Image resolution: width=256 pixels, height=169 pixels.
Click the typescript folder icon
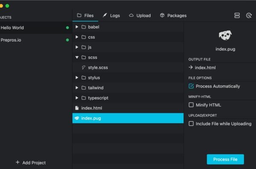[x=84, y=98]
